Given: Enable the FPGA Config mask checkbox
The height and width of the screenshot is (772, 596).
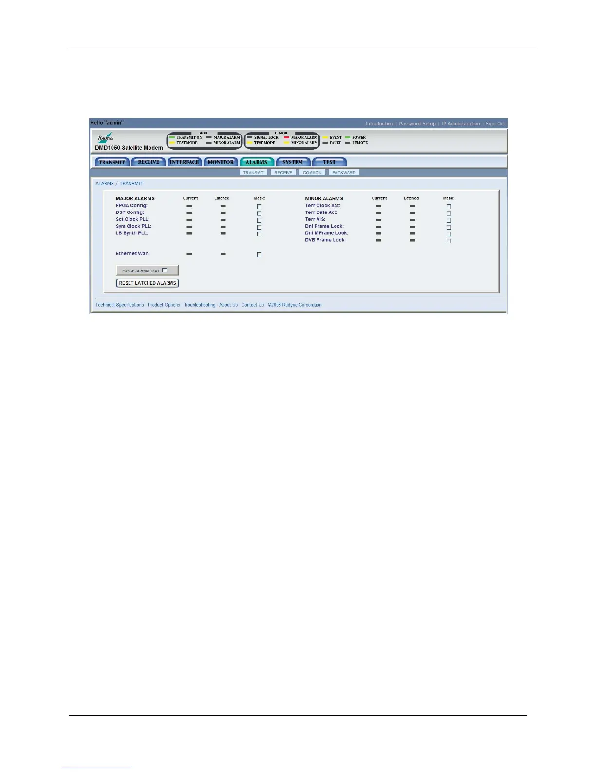Looking at the screenshot, I should click(259, 207).
